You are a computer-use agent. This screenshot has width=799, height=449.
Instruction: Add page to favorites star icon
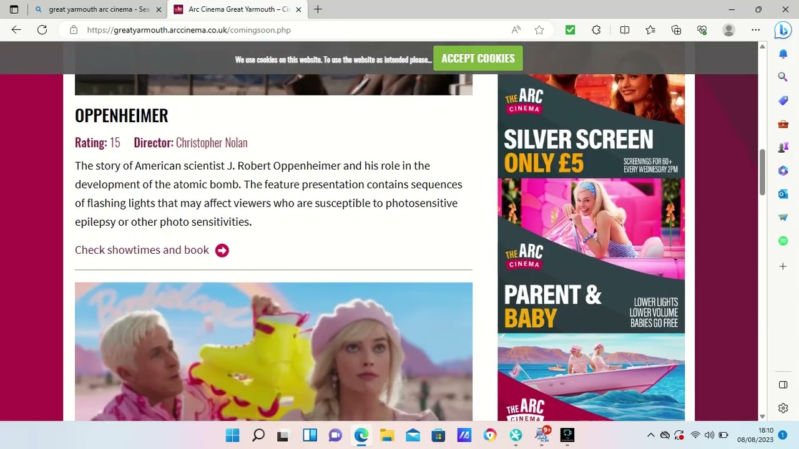(539, 30)
